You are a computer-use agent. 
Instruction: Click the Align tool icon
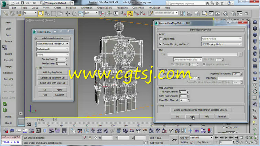pyautogui.click(x=189, y=13)
